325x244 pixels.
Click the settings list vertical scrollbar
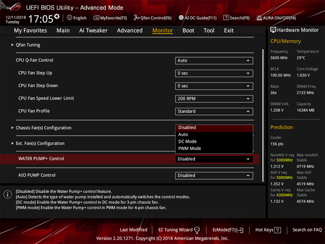(x=263, y=115)
